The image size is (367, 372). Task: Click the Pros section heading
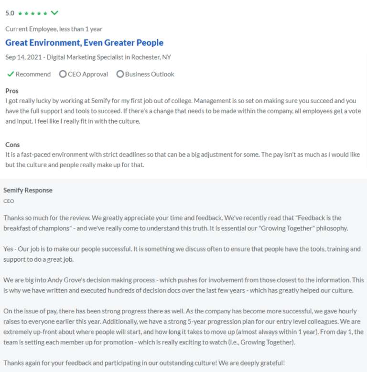coord(12,91)
